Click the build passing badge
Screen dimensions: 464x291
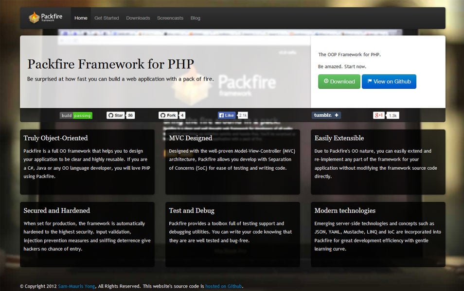pyautogui.click(x=76, y=115)
